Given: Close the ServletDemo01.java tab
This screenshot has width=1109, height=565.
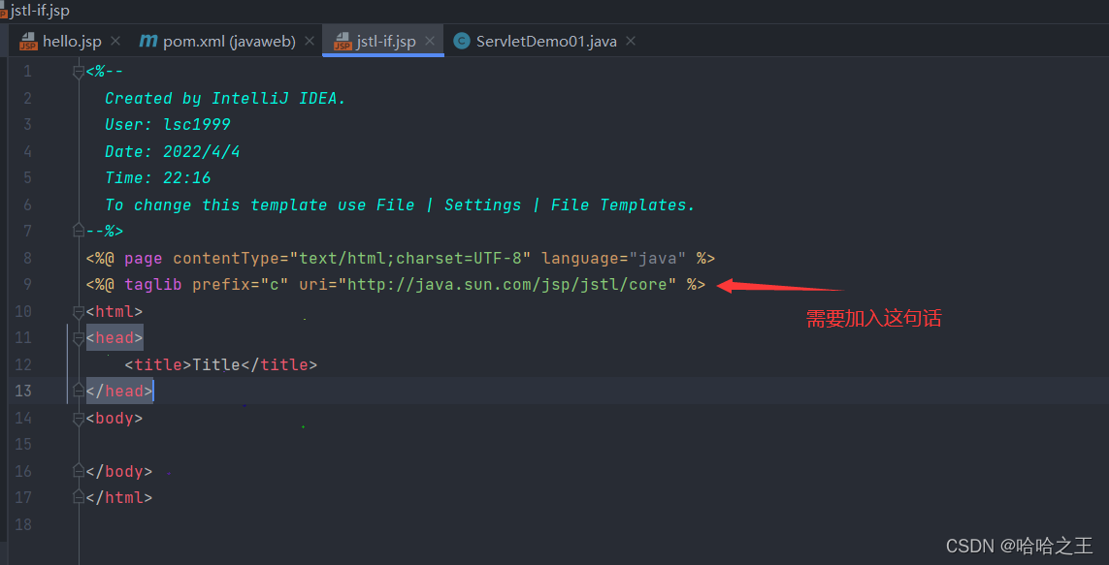Looking at the screenshot, I should pyautogui.click(x=630, y=41).
